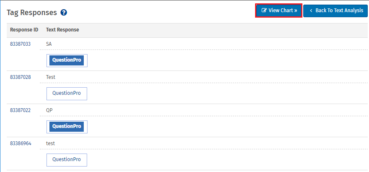Open the View Chart button
The image size is (369, 172).
(x=279, y=10)
